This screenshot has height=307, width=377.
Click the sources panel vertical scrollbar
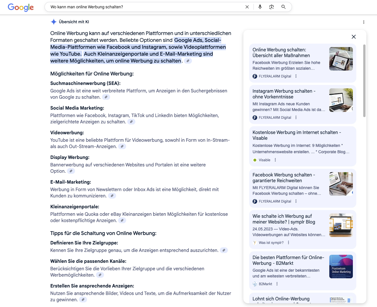tap(364, 81)
